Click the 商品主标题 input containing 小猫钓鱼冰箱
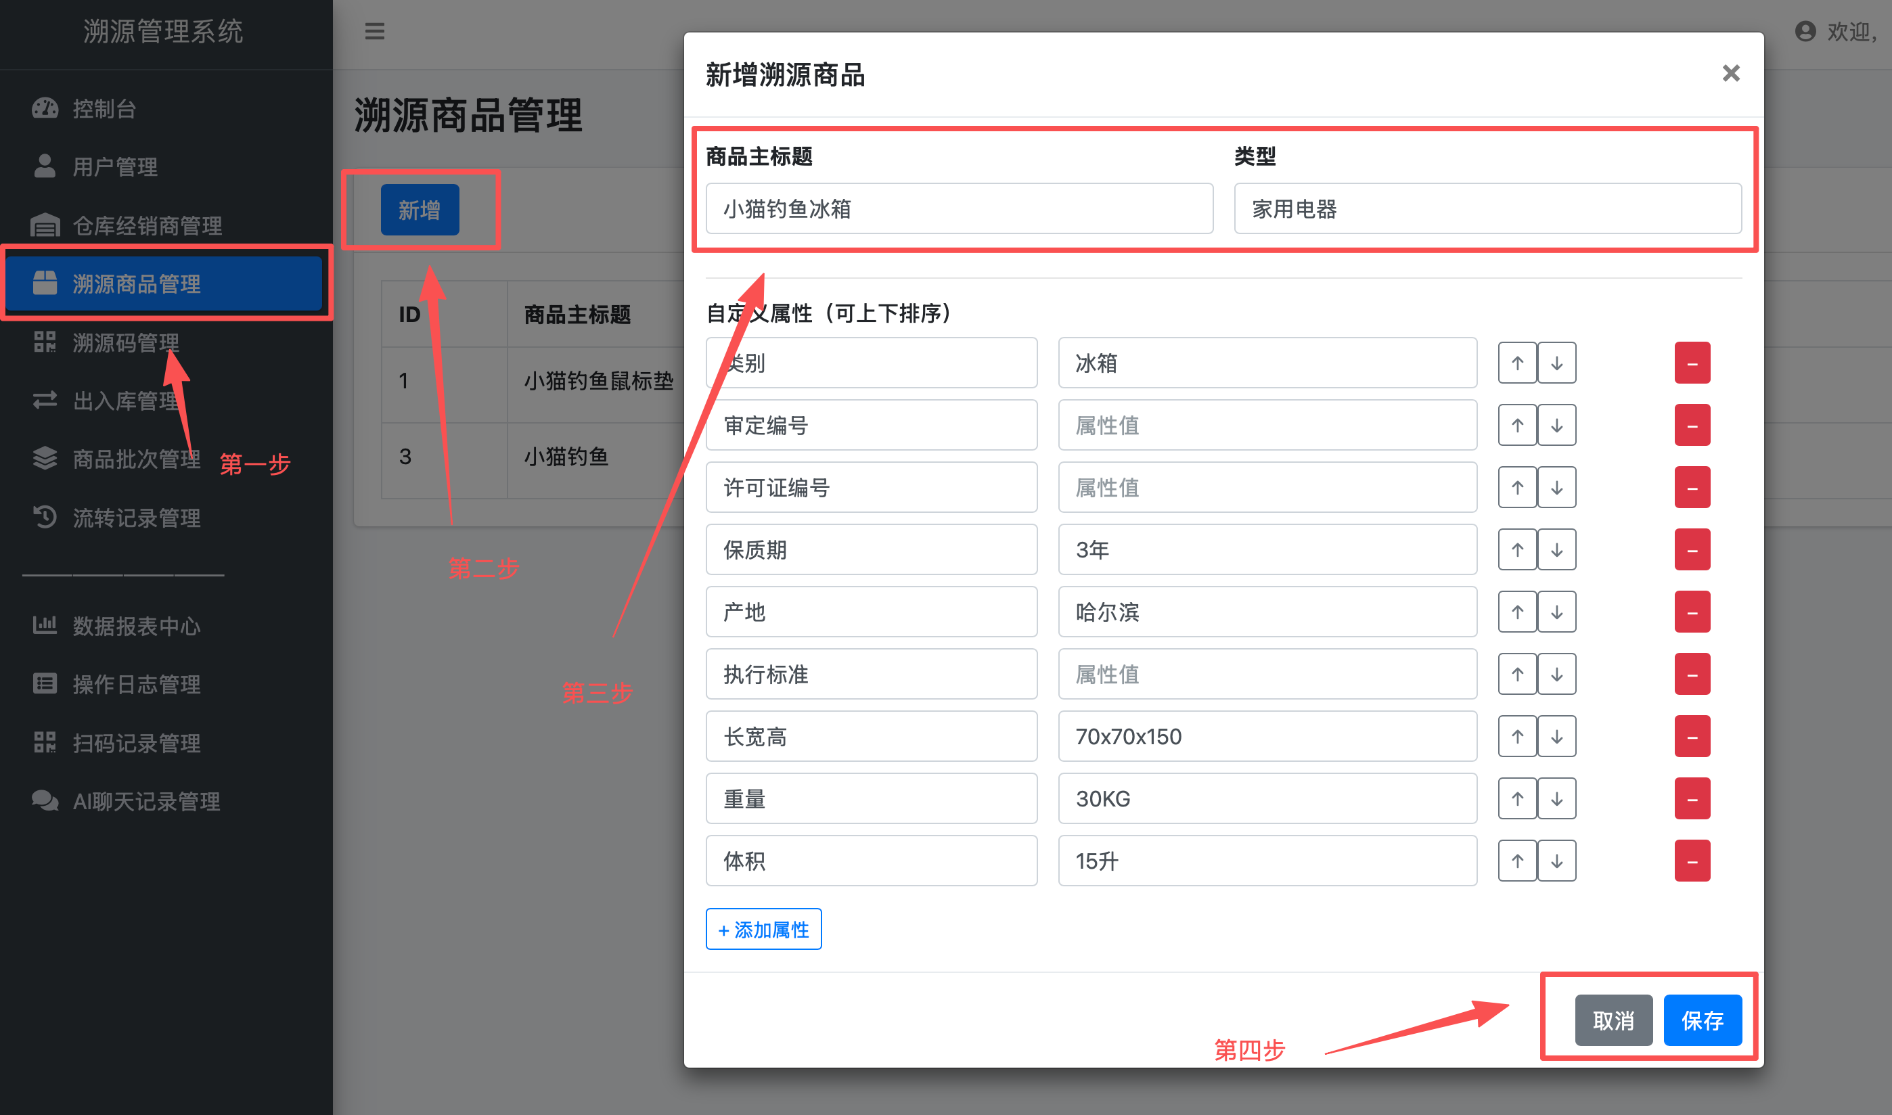The width and height of the screenshot is (1892, 1115). (959, 209)
